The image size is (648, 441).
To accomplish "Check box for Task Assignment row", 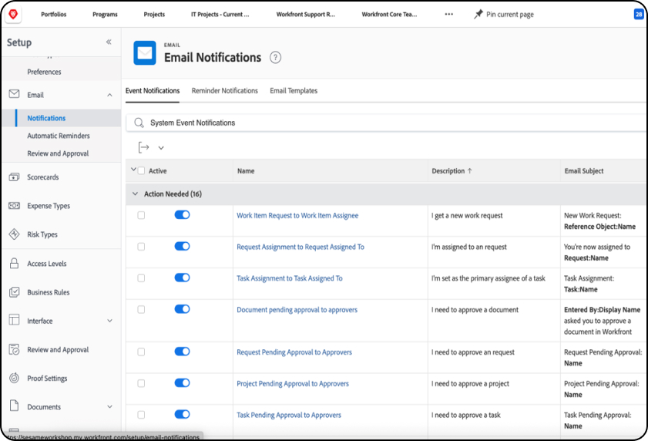I will [x=141, y=278].
